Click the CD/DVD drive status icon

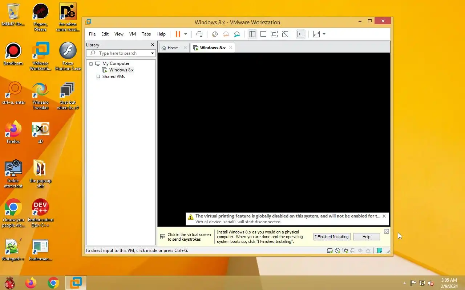click(337, 250)
